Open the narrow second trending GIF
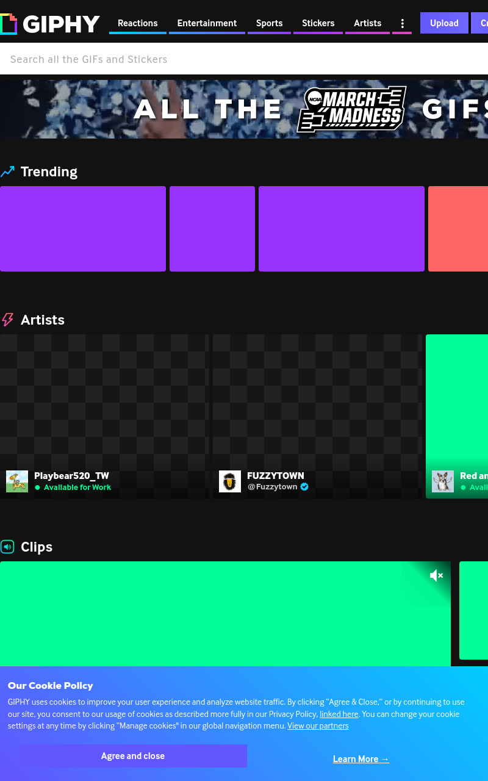 pyautogui.click(x=212, y=229)
